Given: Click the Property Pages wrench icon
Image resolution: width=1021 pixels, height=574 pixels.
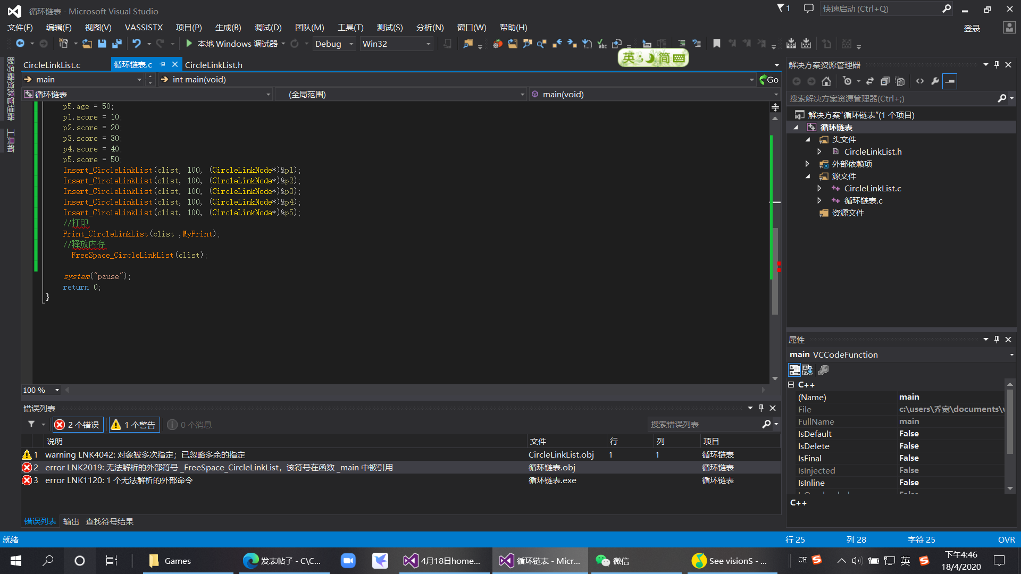Looking at the screenshot, I should point(823,370).
